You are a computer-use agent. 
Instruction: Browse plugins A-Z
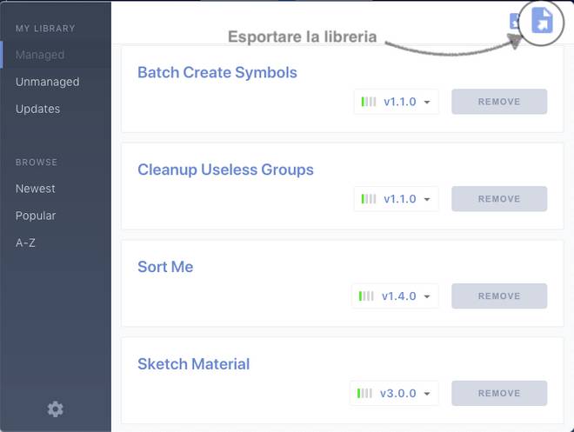[25, 243]
